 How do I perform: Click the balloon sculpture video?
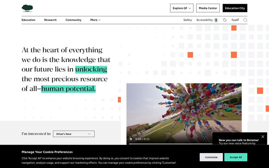[x=184, y=114]
